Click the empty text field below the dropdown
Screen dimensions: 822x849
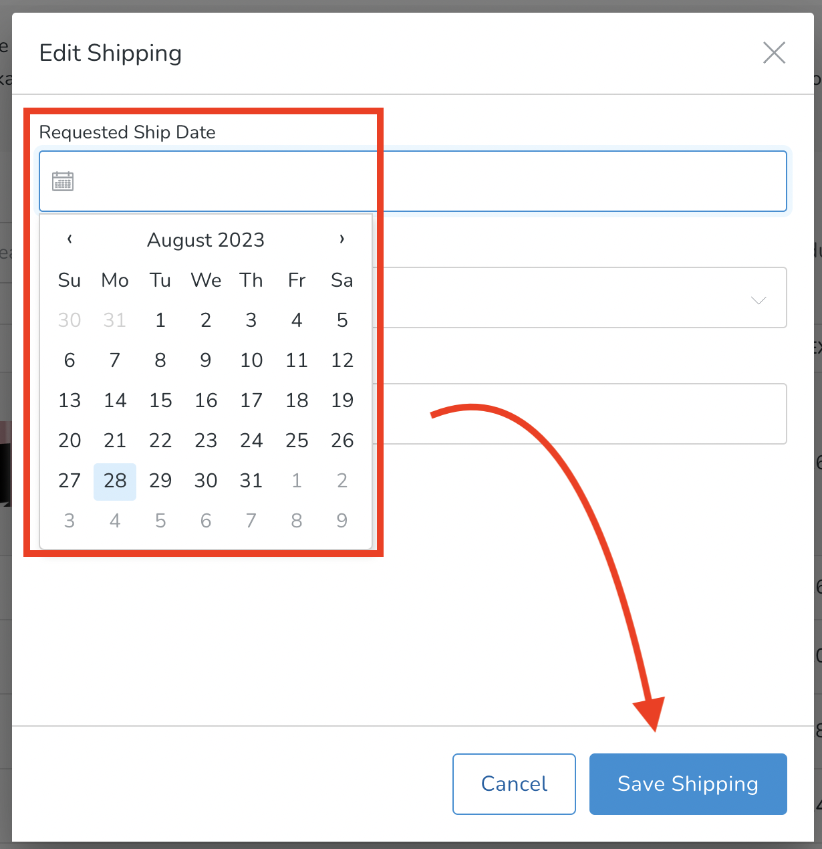(x=601, y=414)
